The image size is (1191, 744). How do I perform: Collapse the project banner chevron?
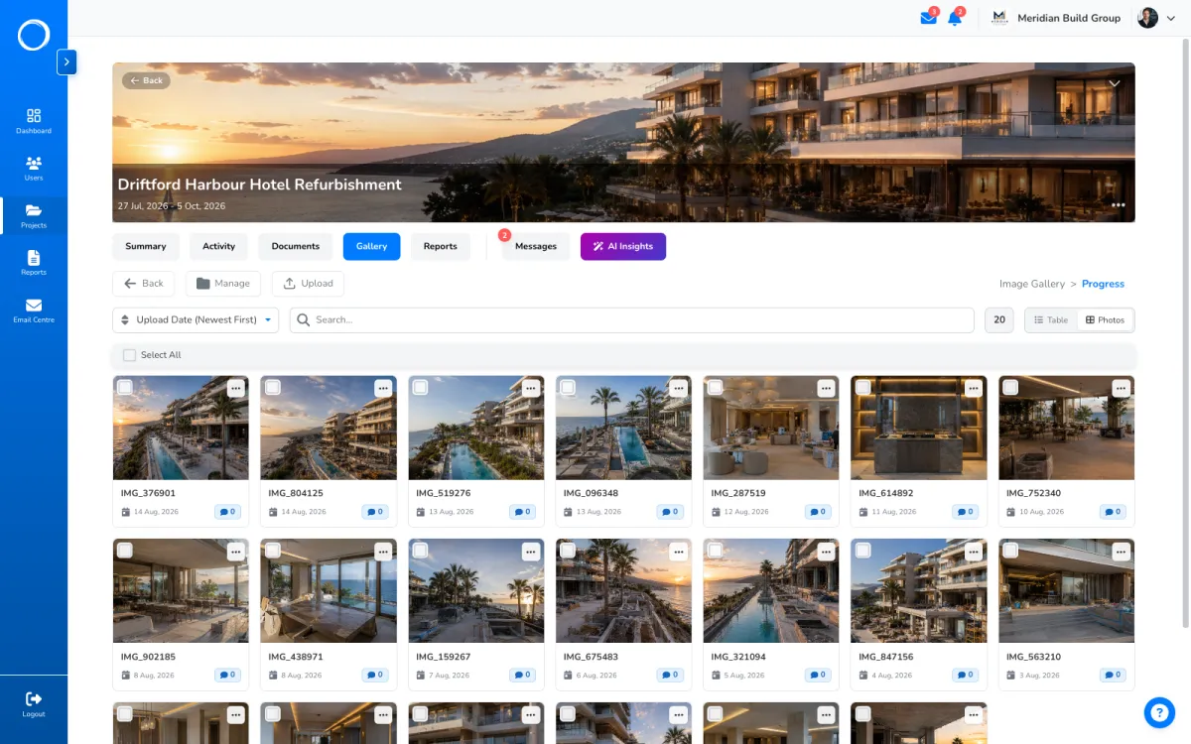pos(1115,83)
